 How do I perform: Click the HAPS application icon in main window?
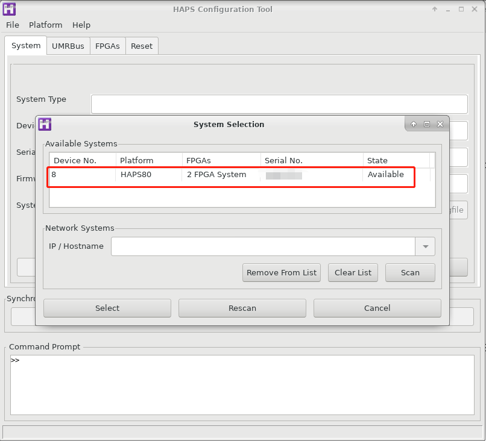tap(9, 9)
